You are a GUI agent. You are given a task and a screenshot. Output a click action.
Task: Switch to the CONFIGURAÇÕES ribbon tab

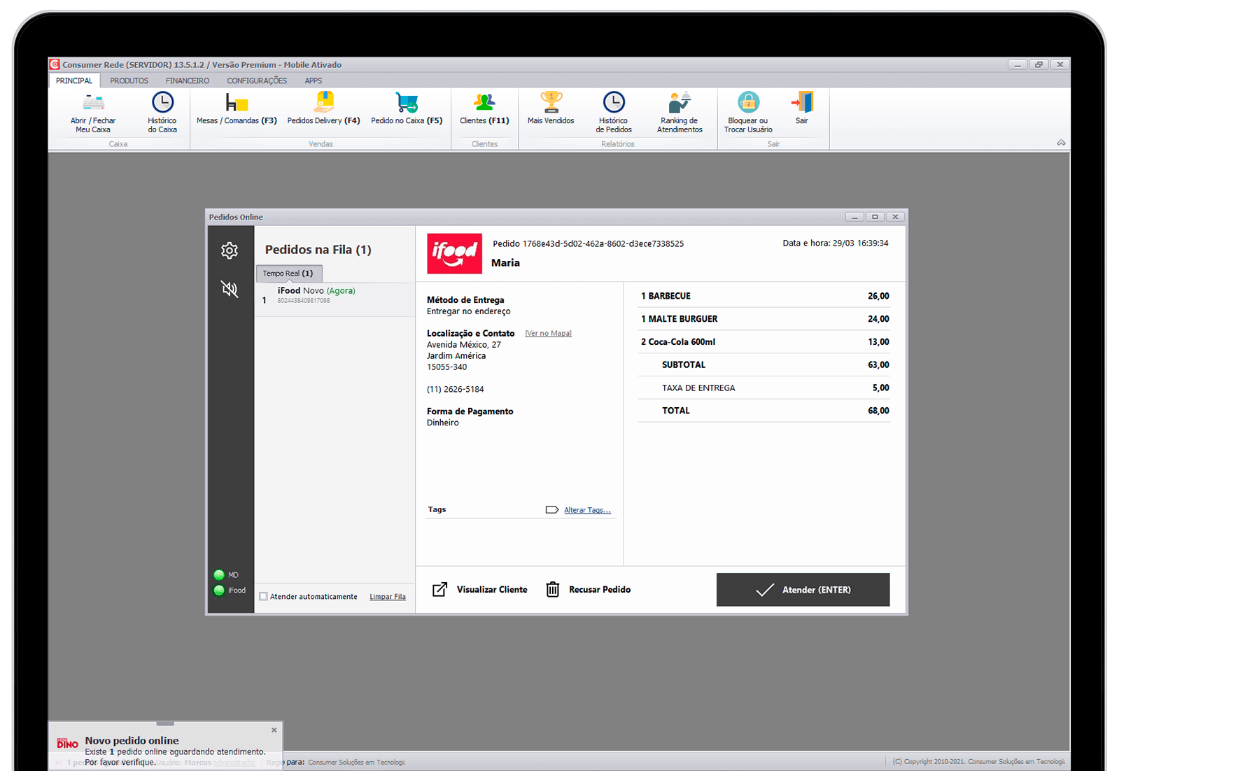(257, 80)
